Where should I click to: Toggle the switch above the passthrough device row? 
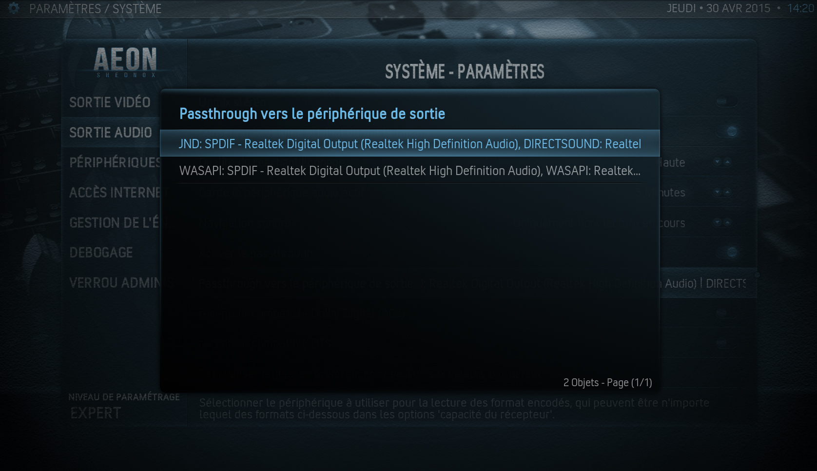pos(726,252)
